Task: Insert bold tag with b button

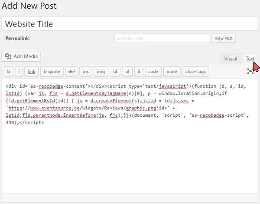Action: (9, 72)
